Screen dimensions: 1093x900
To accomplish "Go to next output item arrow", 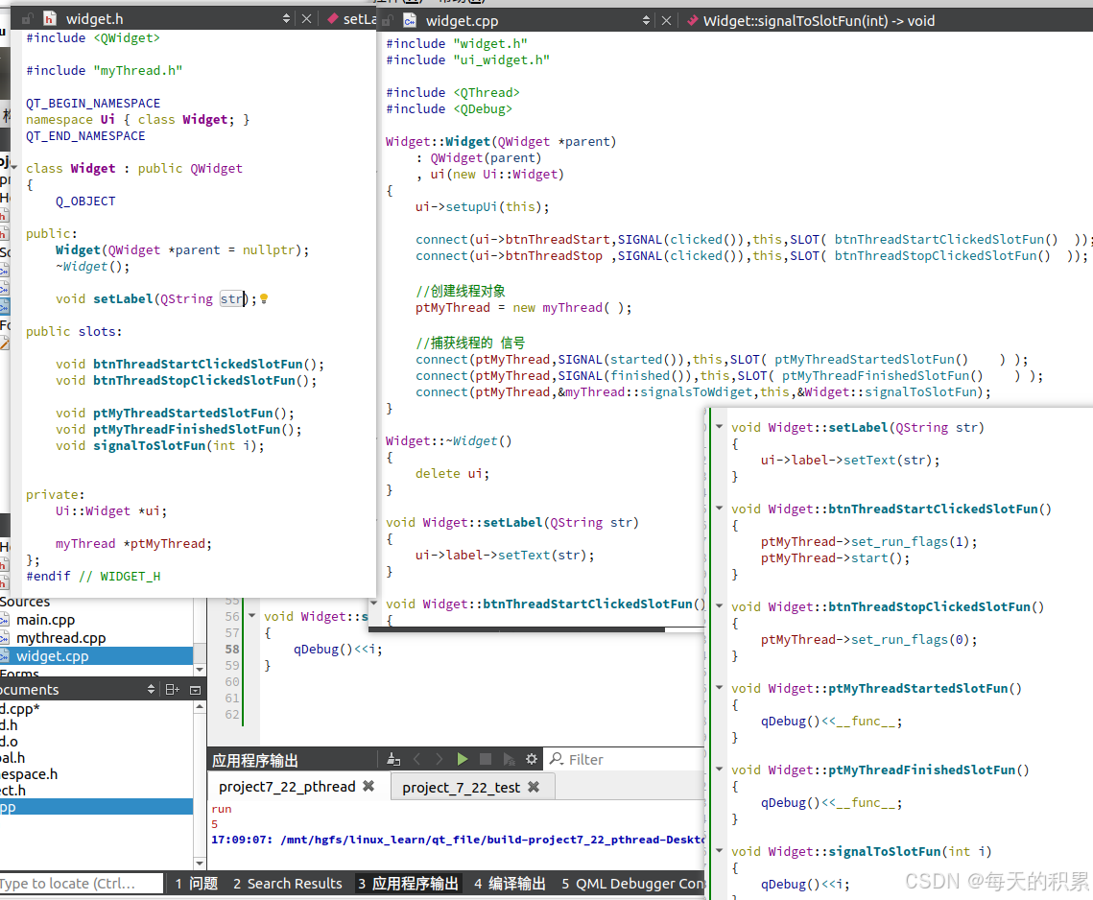I will point(440,759).
